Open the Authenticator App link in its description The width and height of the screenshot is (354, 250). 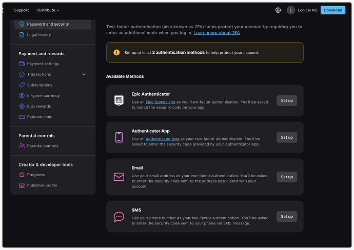pos(162,139)
